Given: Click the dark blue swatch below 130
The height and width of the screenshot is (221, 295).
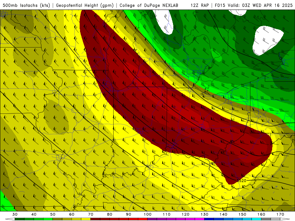Looking at the screenshot, I should coord(209,219).
